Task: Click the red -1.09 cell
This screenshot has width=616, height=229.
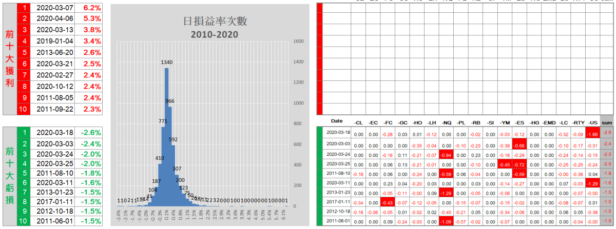Action: 447,221
